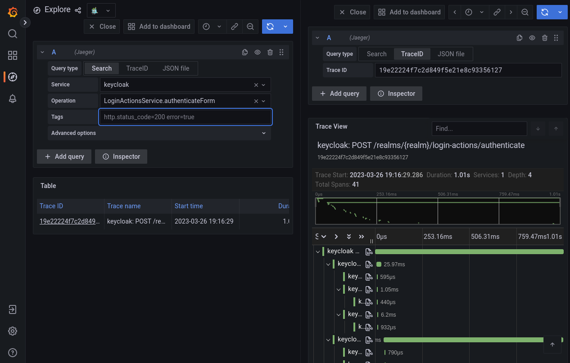570x363 pixels.
Task: Collapse the 25.97ms keycloak child span
Action: pyautogui.click(x=328, y=264)
